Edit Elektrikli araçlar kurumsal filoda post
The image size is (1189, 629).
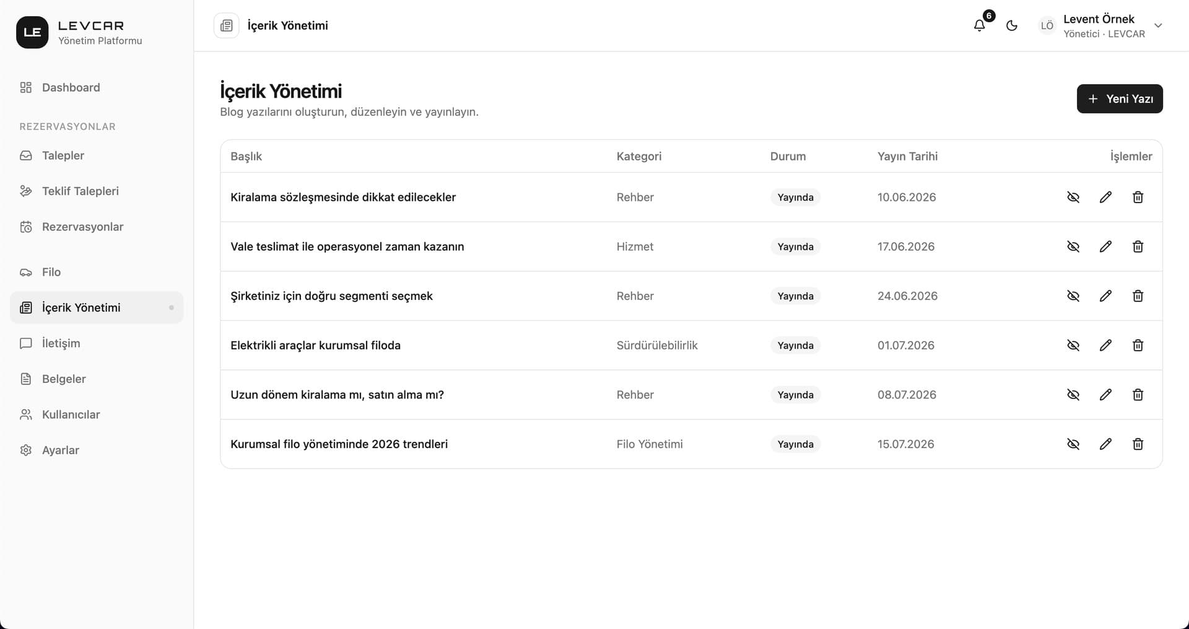click(1105, 345)
